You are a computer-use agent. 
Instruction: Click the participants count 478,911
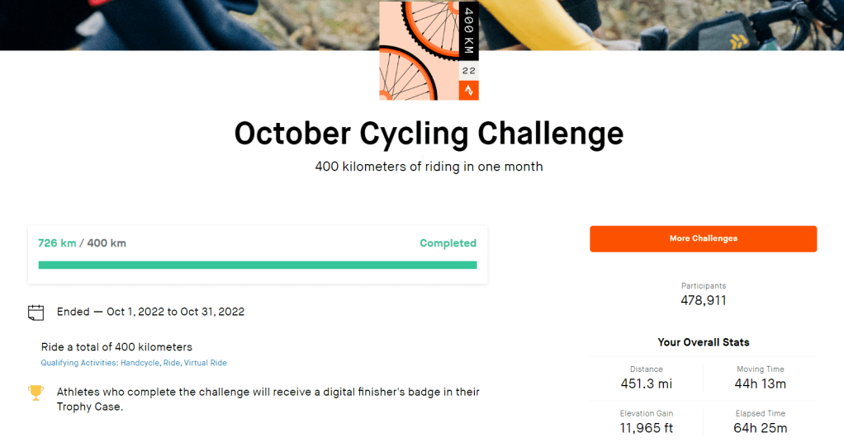(x=703, y=300)
